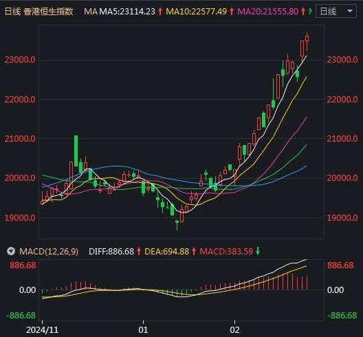Open the 日线 period dropdown

click(336, 11)
